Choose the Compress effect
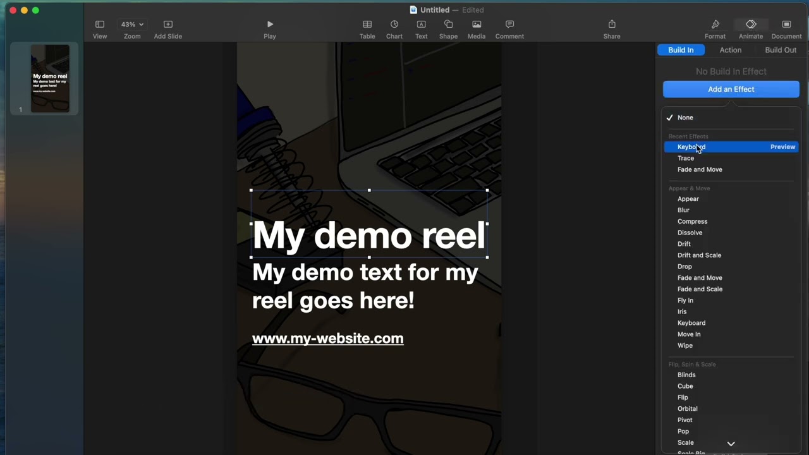809x455 pixels. click(692, 221)
